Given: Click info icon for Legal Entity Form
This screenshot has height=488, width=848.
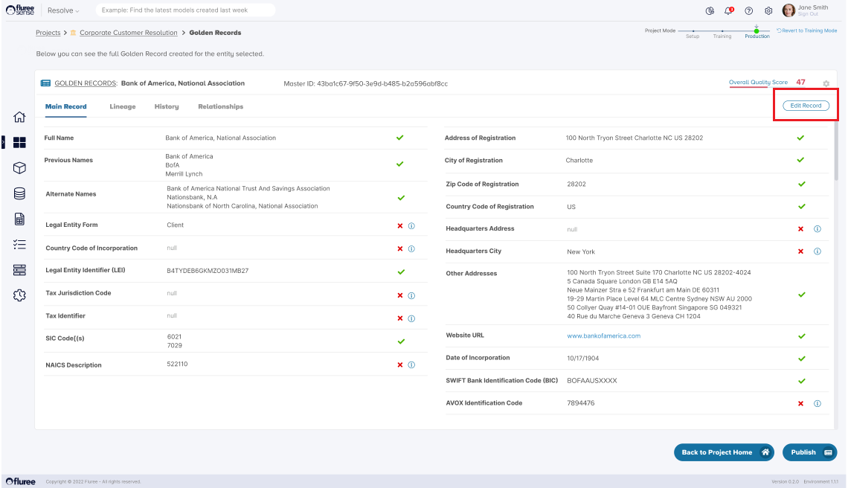Looking at the screenshot, I should click(411, 225).
